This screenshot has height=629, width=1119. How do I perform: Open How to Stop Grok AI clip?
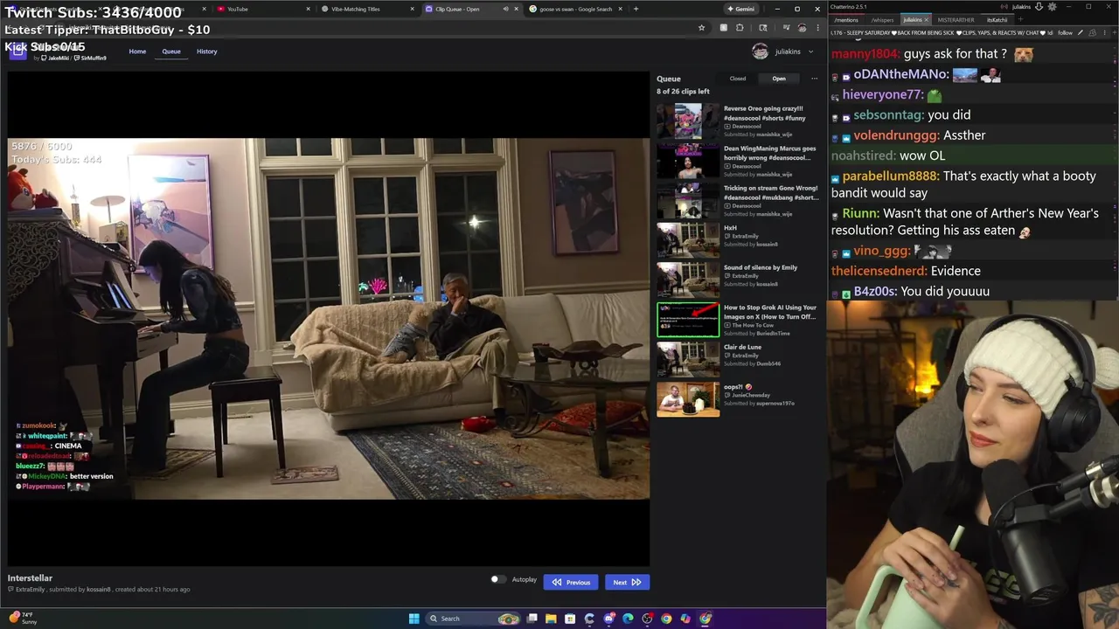pos(740,320)
